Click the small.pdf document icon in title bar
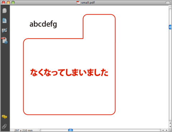Image resolution: width=172 pixels, height=132 pixels. point(78,2)
